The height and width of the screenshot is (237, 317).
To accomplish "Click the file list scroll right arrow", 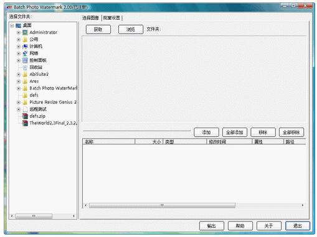I will (303, 205).
